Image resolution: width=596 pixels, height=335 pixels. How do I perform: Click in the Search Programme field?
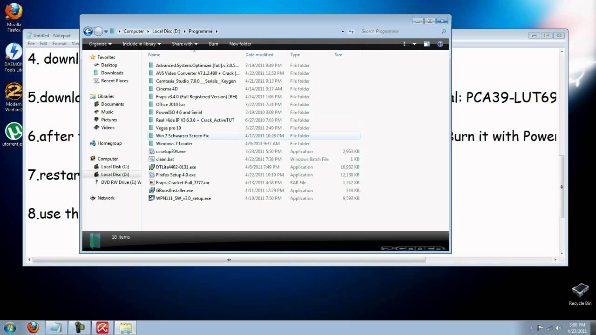(400, 31)
